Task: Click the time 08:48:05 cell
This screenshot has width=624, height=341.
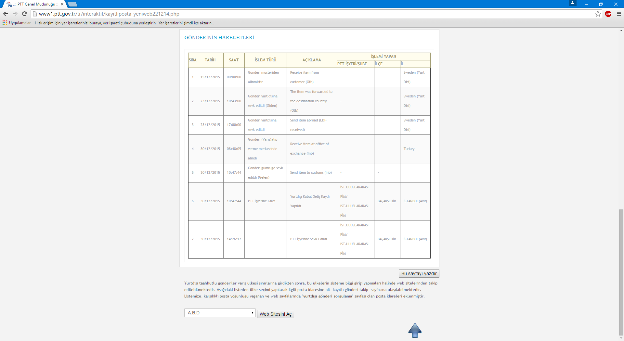Action: [234, 149]
